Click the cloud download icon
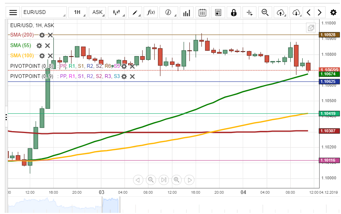341x214 pixels. 296,12
